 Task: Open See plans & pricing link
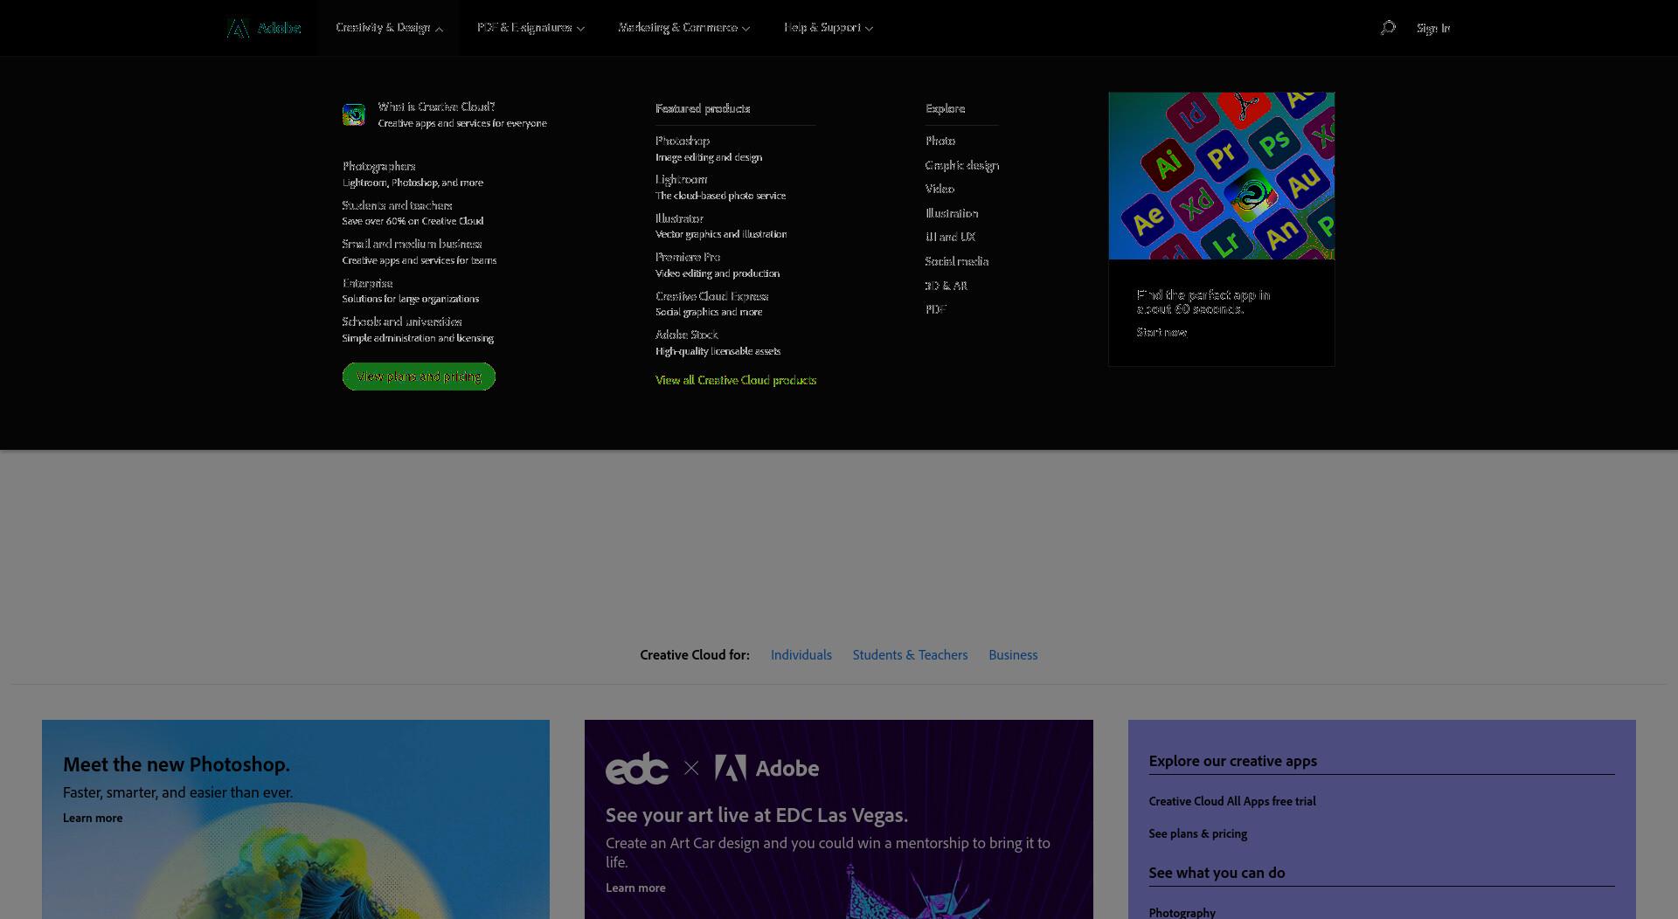1198,834
